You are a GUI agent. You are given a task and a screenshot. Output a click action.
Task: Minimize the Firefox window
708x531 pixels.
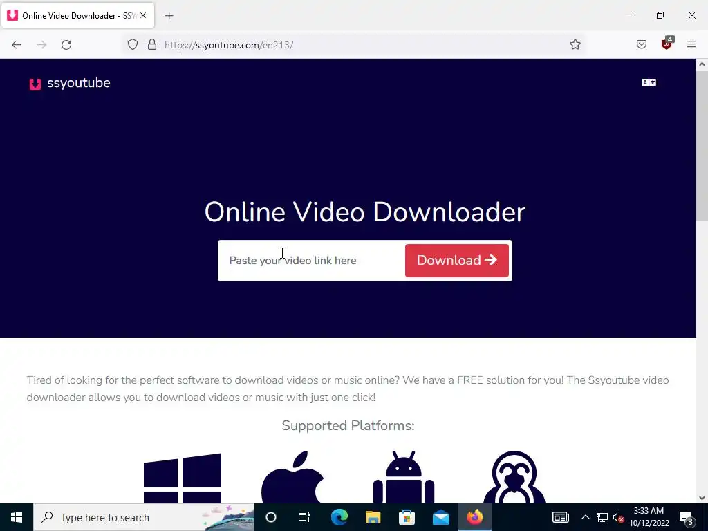click(x=628, y=15)
